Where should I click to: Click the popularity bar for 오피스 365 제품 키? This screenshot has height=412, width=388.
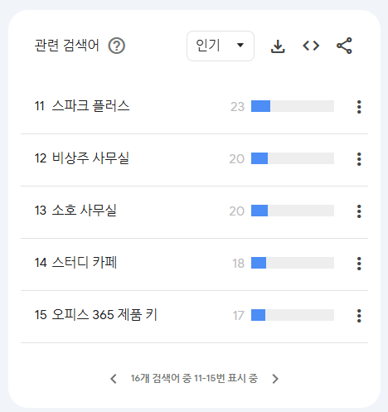click(x=293, y=315)
